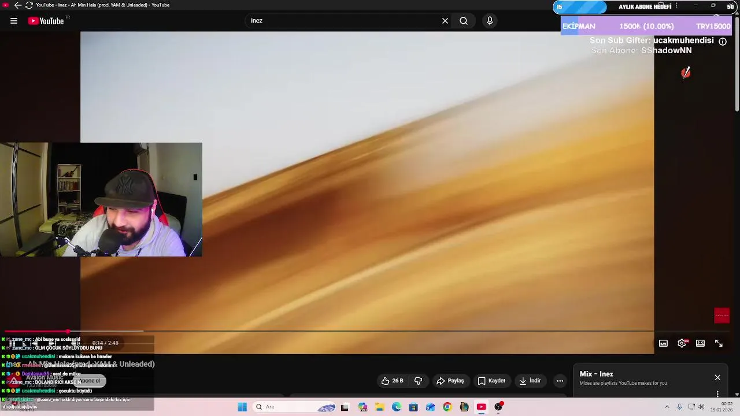This screenshot has height=416, width=740.
Task: Go back with the browser arrow
Action: coord(17,5)
